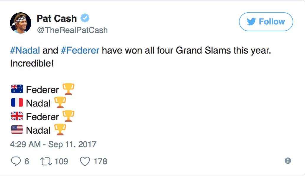This screenshot has height=176, width=305.
Task: Click the UK flag emoji
Action: [17, 116]
